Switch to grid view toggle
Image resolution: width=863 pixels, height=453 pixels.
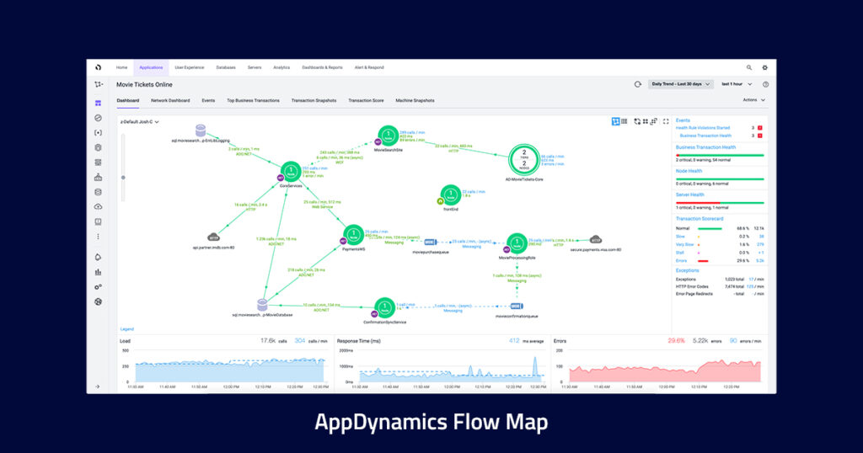pos(624,121)
